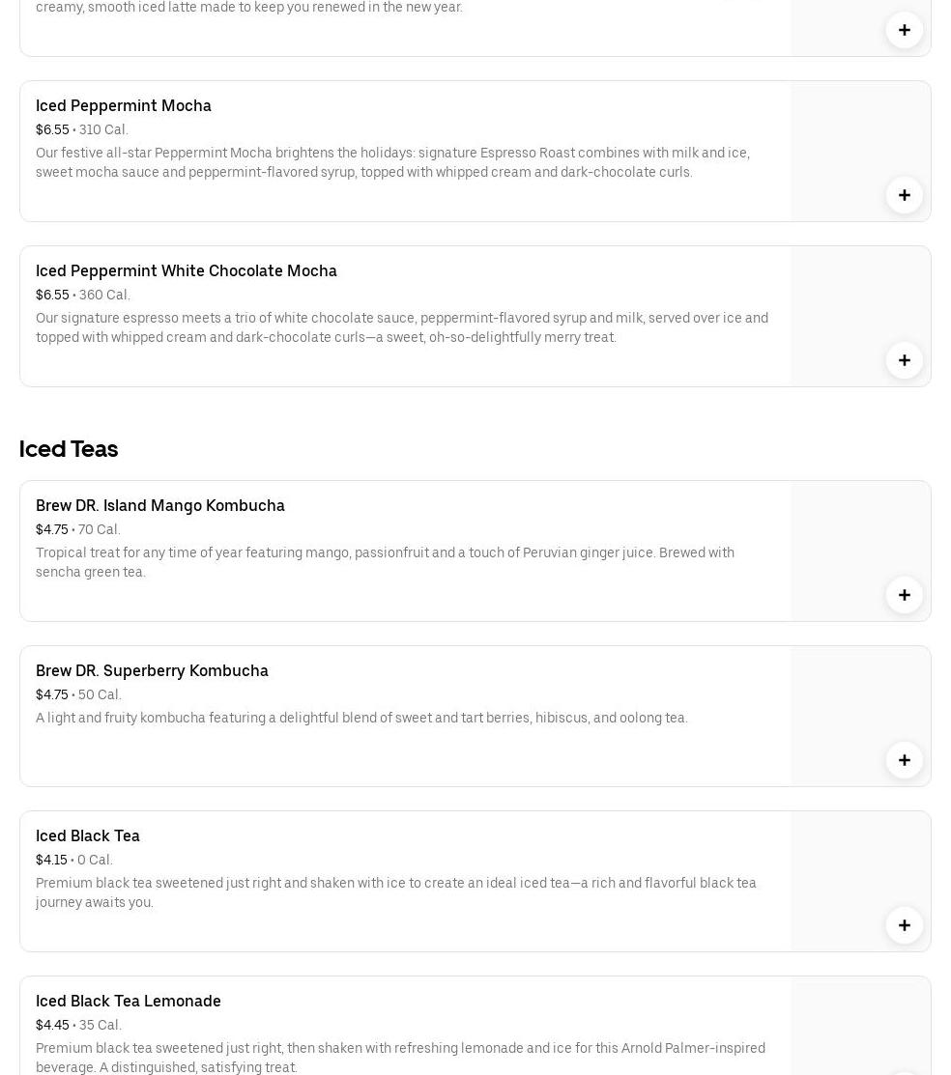Select Brew DR. Island Mango Kombucha title
The height and width of the screenshot is (1075, 951).
(160, 505)
